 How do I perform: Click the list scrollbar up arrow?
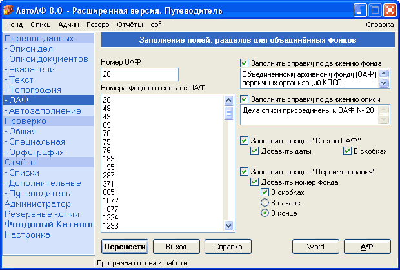228,100
